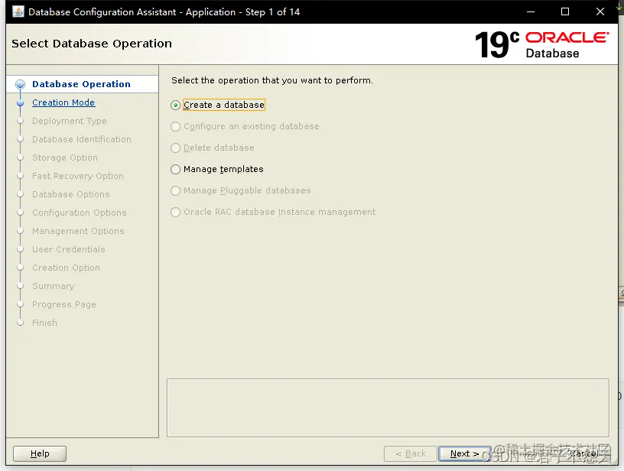This screenshot has height=471, width=624.
Task: Click inside the empty message text area
Action: (388, 408)
